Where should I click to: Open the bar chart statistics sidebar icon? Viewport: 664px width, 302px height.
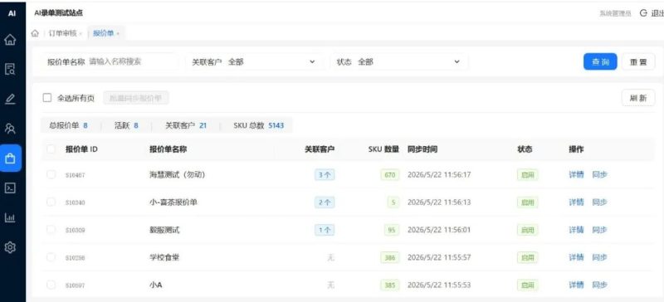[10, 217]
